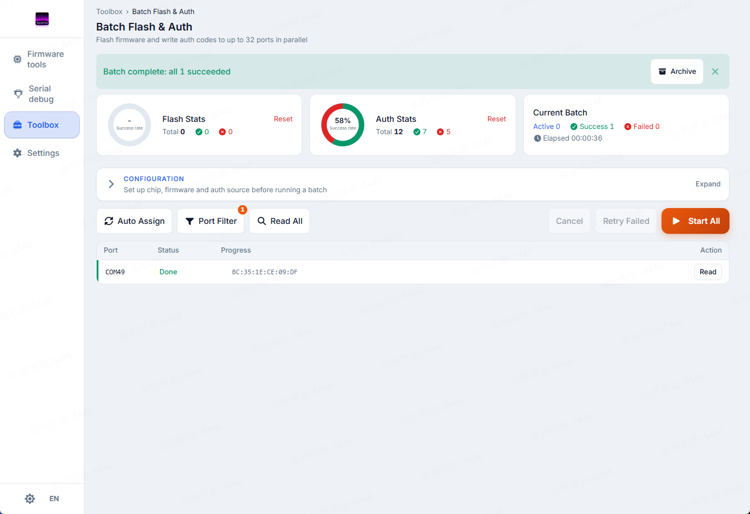The width and height of the screenshot is (750, 514).
Task: Click the Toolbox briefcase icon
Action: [x=18, y=125]
